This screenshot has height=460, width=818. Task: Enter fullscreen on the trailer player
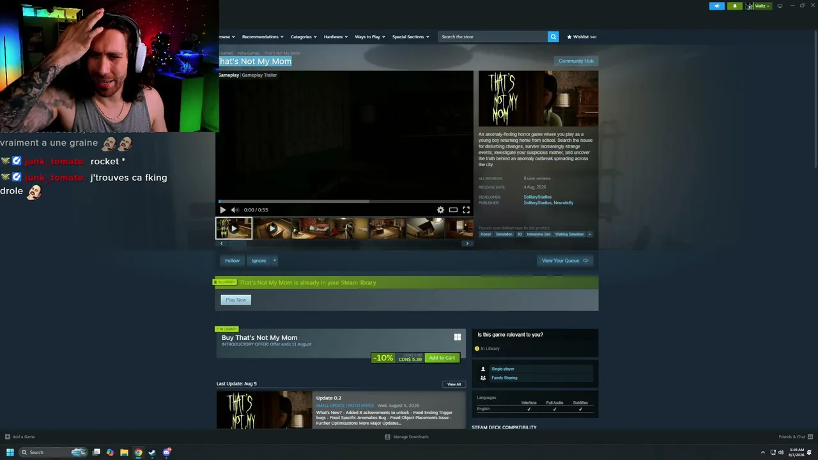(x=466, y=210)
